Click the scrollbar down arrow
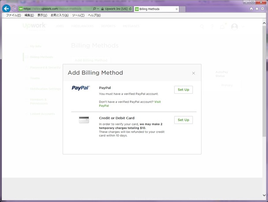Screen dimensions: 268x202 (264, 195)
